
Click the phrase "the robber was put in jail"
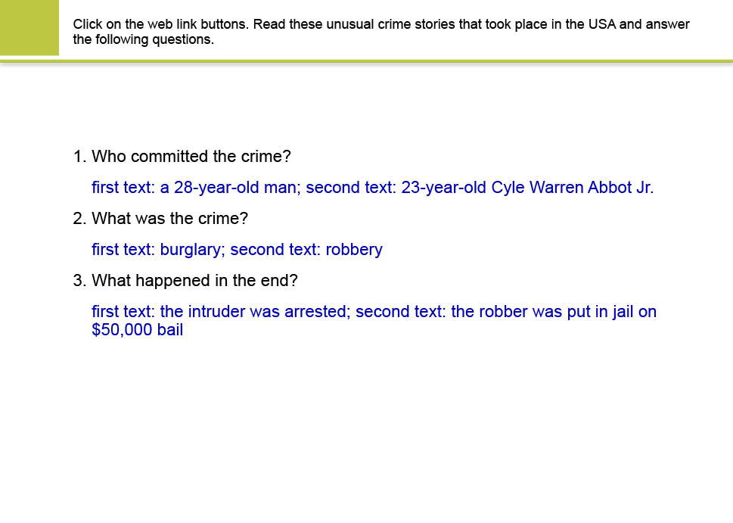click(x=542, y=312)
